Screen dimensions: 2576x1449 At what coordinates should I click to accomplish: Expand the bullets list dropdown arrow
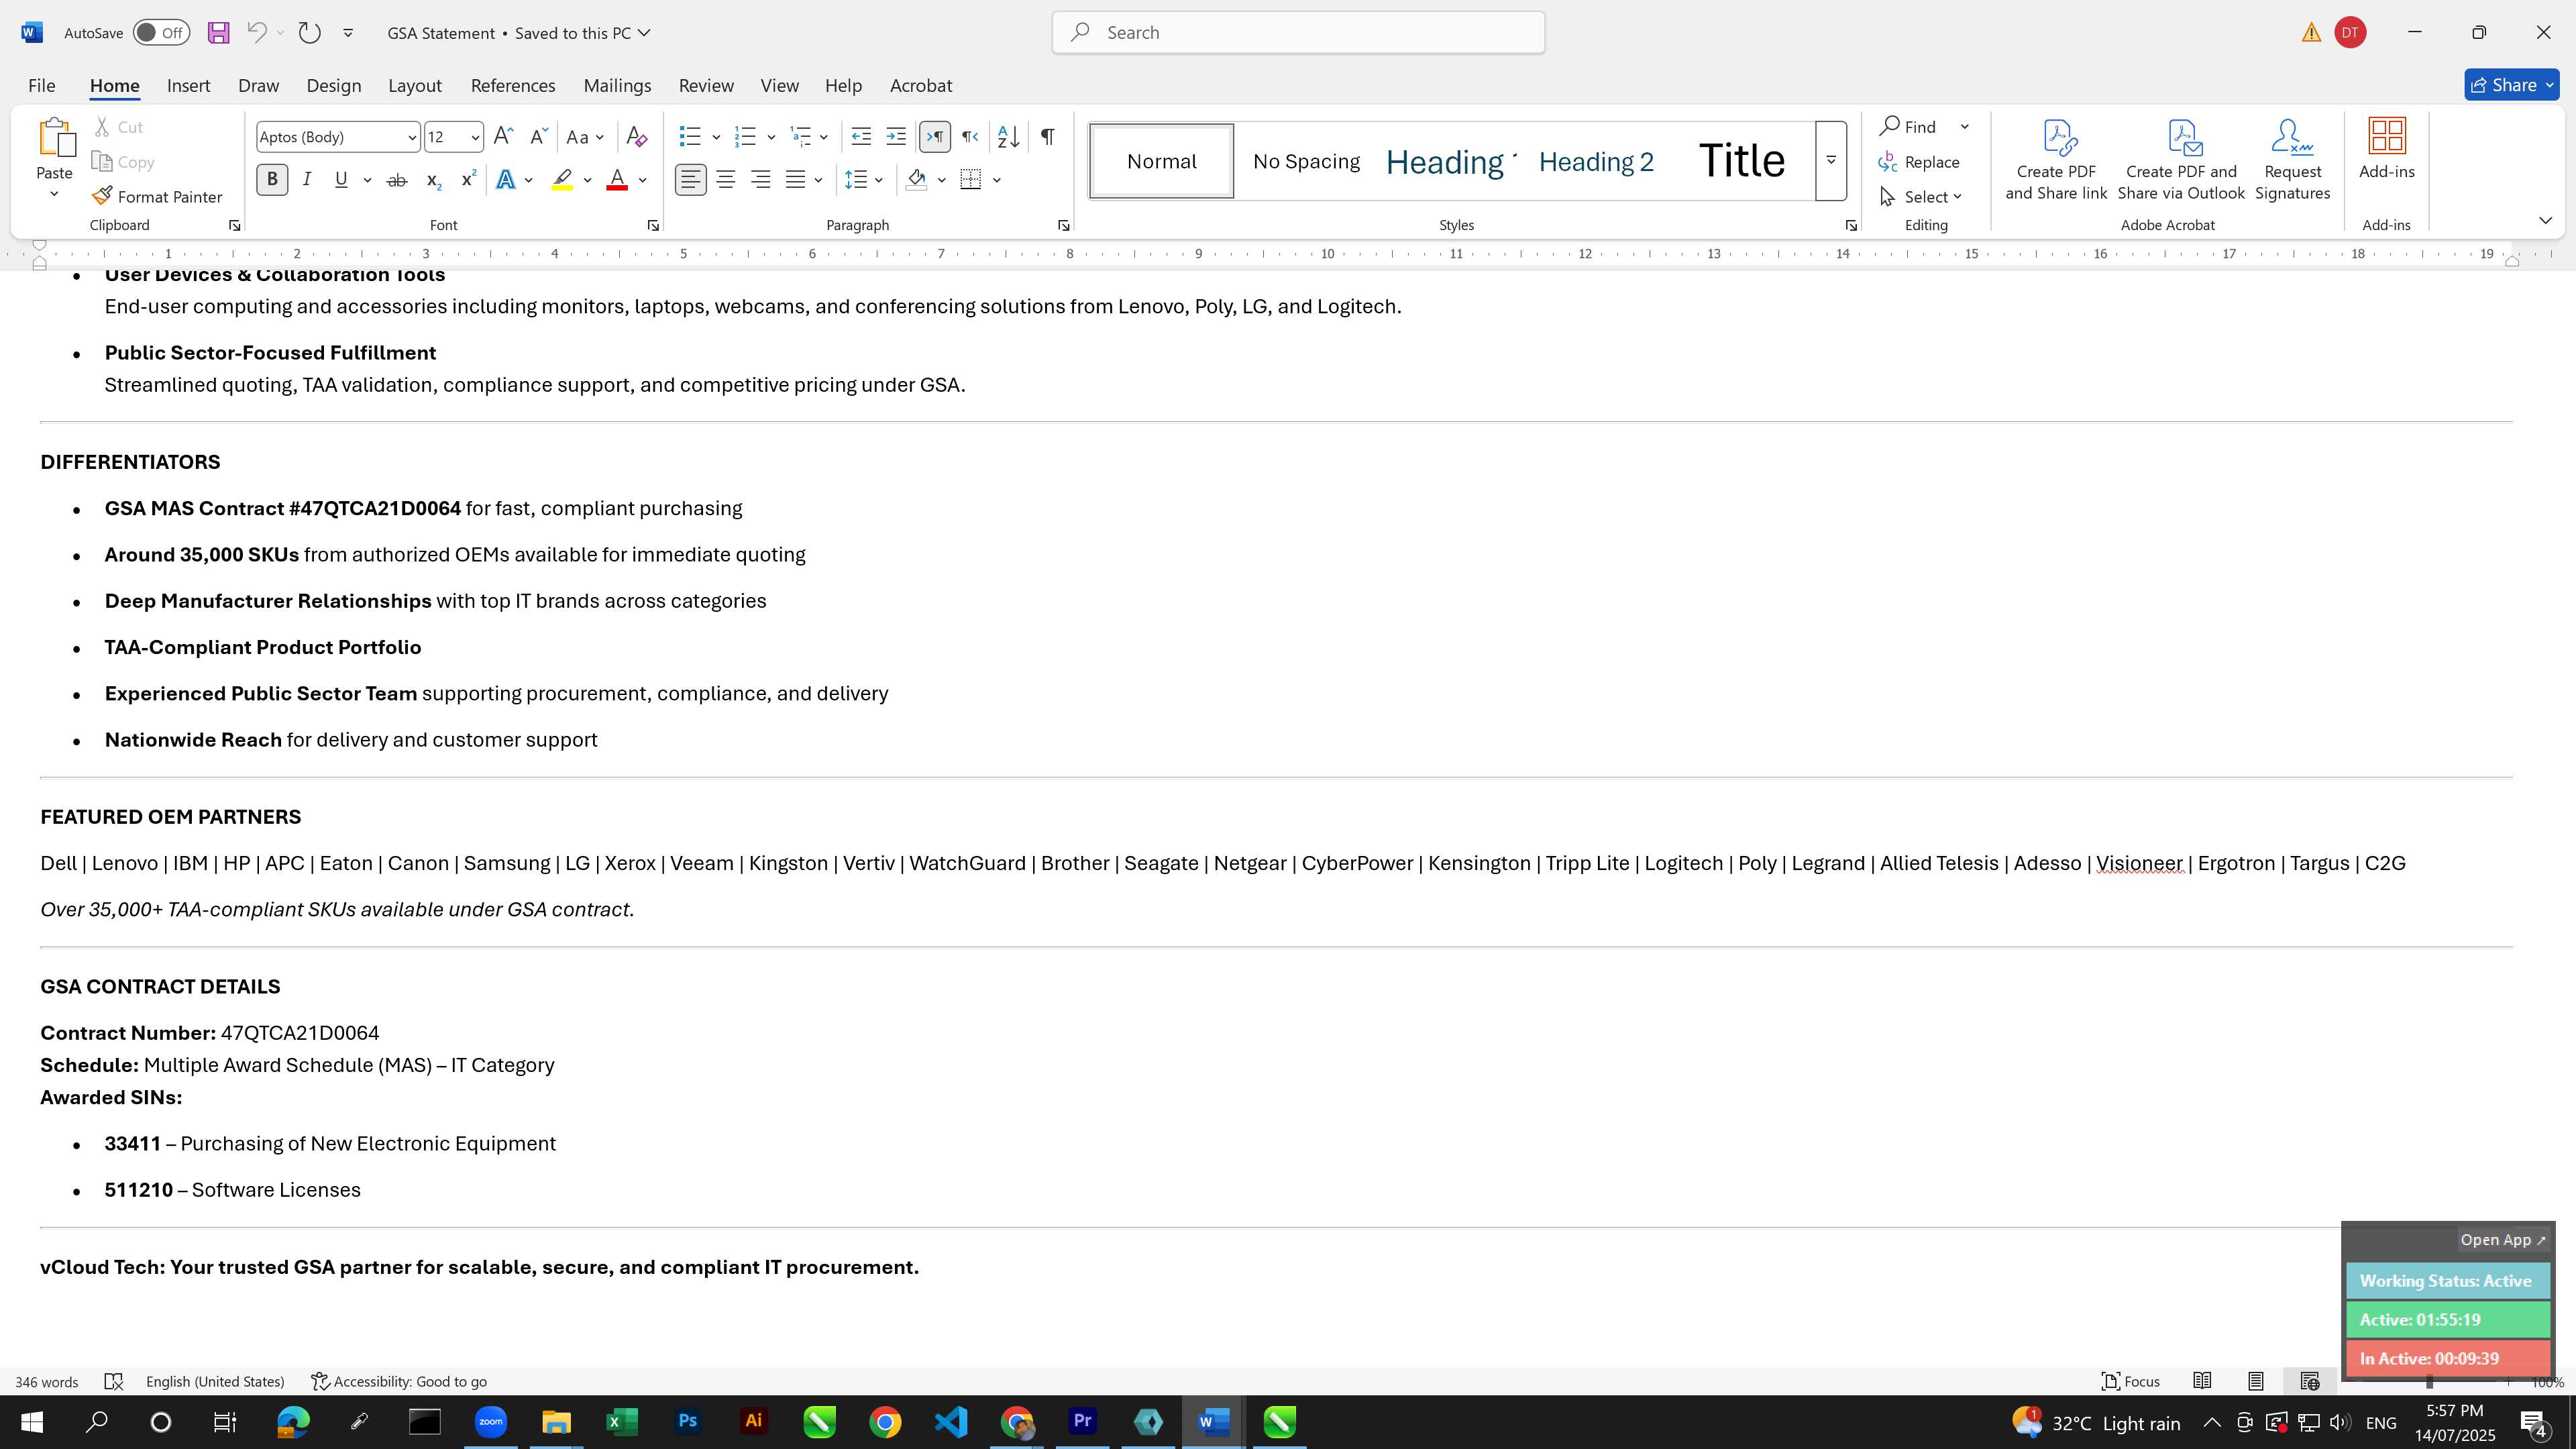pyautogui.click(x=716, y=137)
